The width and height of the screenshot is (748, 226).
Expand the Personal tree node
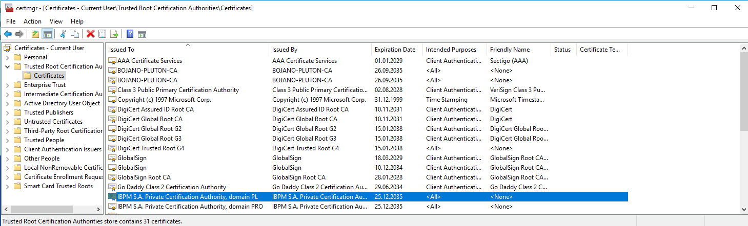click(x=8, y=57)
